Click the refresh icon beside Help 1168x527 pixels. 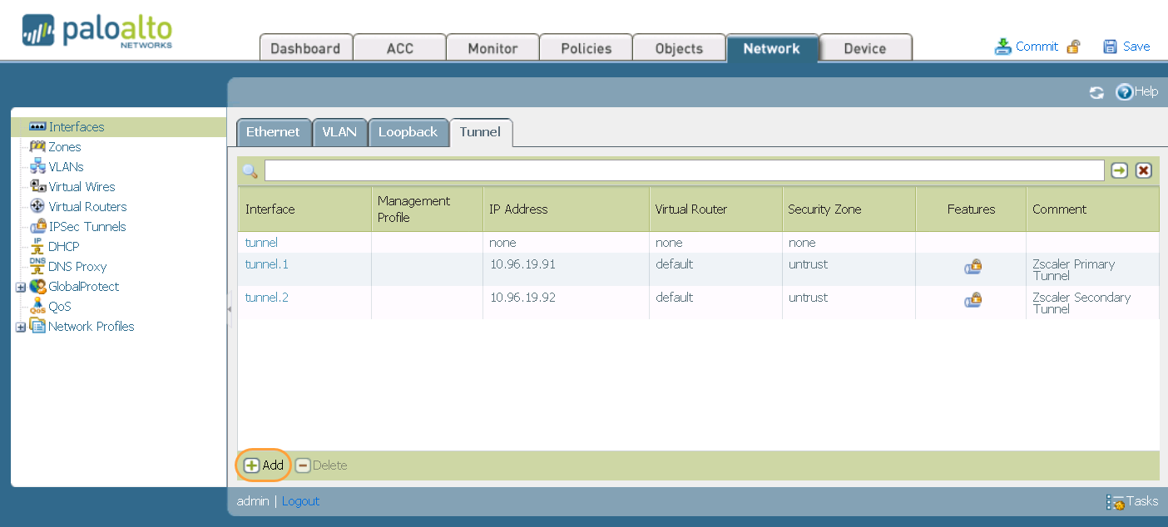tap(1096, 93)
